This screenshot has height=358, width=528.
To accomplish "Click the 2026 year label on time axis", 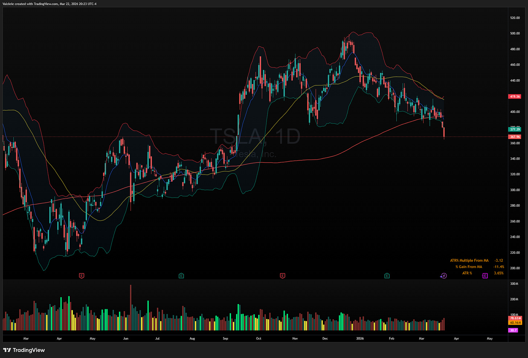I will tap(360, 339).
